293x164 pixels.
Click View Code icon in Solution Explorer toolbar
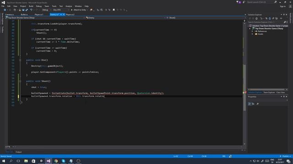click(281, 18)
